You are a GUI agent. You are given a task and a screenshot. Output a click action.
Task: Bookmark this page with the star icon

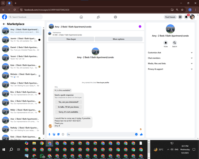coord(182,10)
